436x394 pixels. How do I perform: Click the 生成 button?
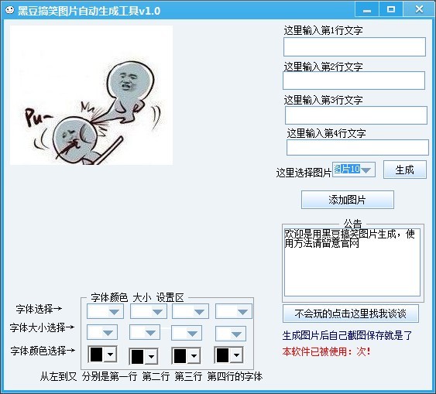click(x=405, y=170)
